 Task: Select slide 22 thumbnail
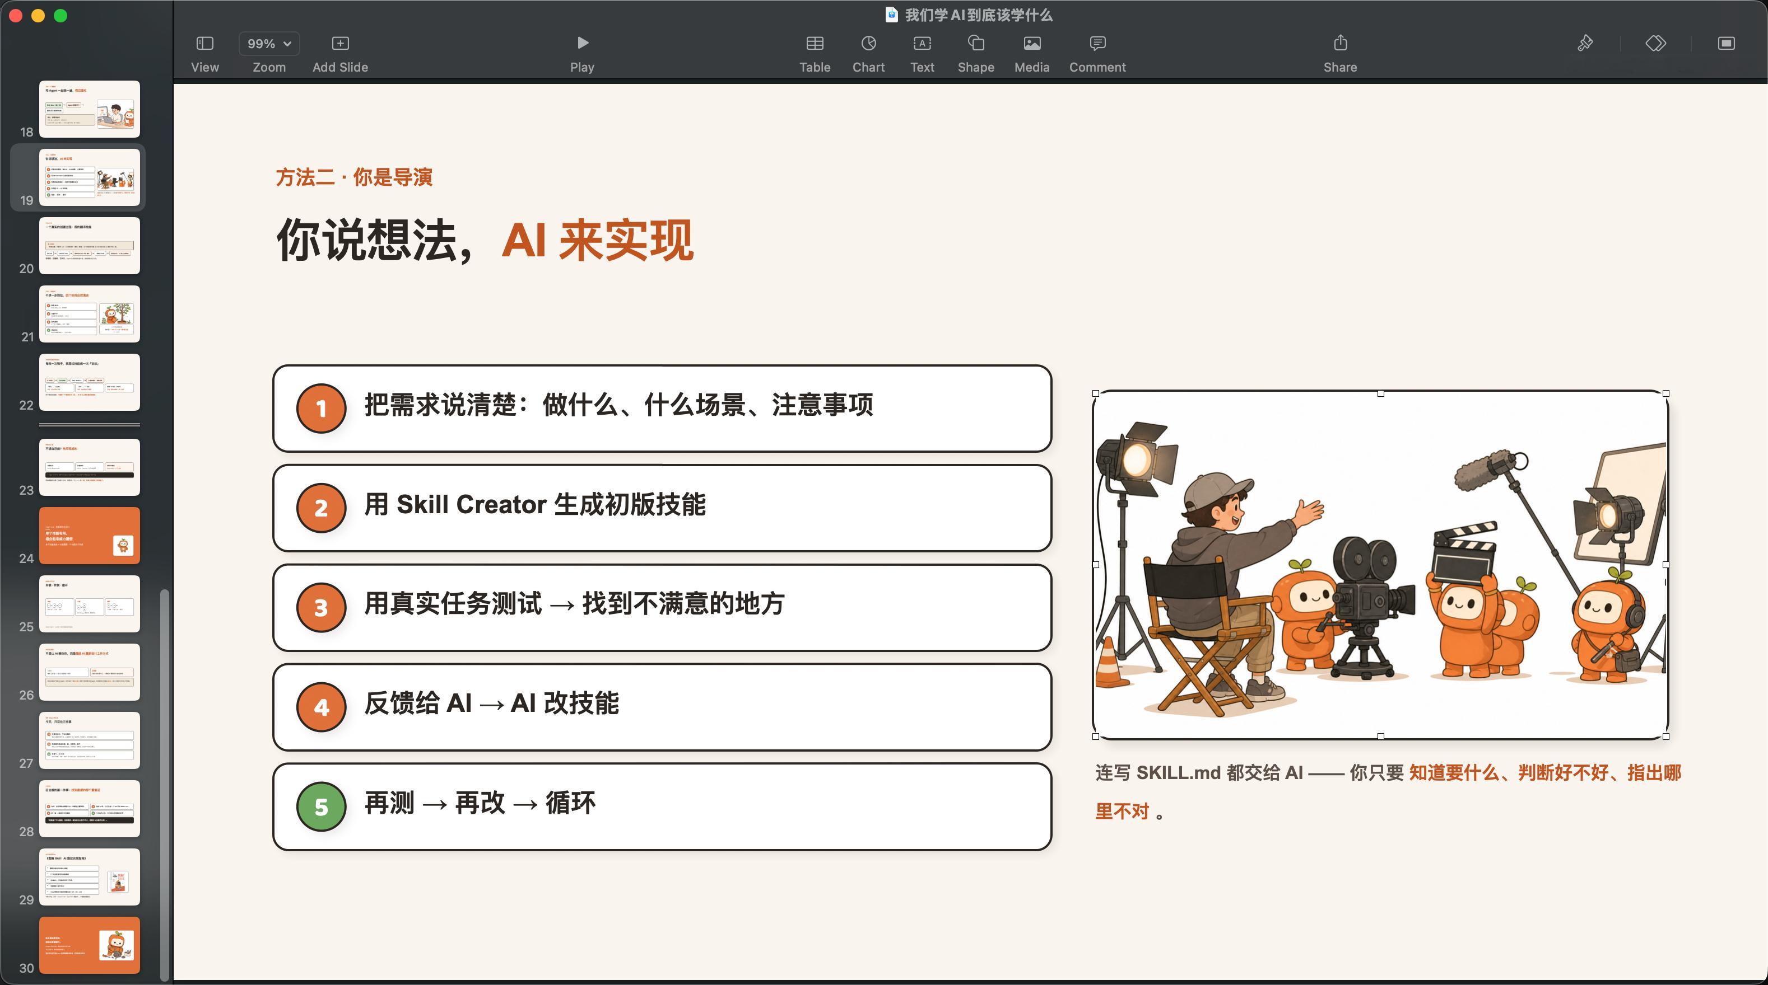(x=89, y=382)
